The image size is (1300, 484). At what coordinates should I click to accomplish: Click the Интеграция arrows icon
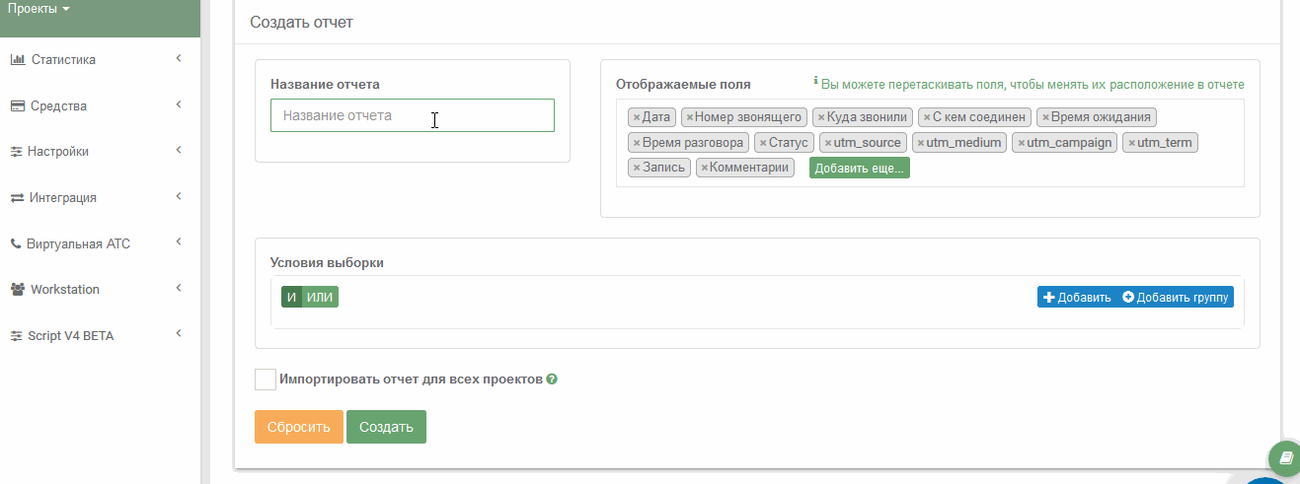click(17, 197)
